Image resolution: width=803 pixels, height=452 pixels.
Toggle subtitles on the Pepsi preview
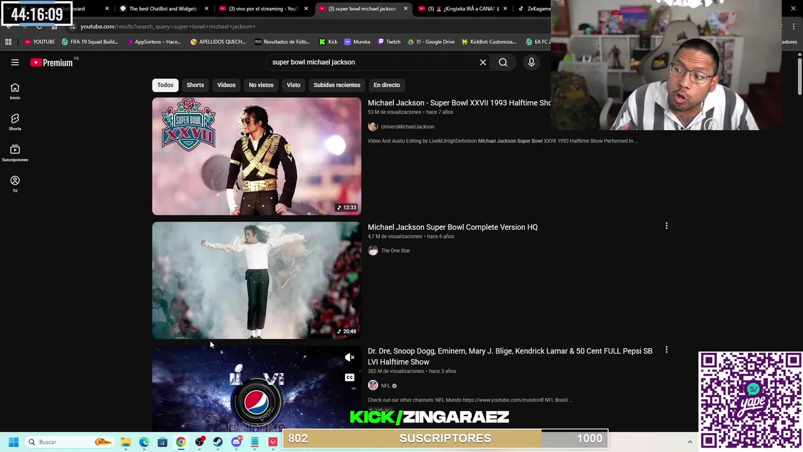(349, 377)
